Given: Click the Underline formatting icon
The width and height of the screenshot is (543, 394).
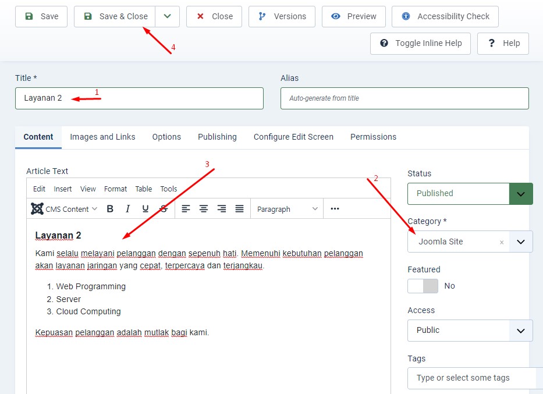Looking at the screenshot, I should pos(145,209).
